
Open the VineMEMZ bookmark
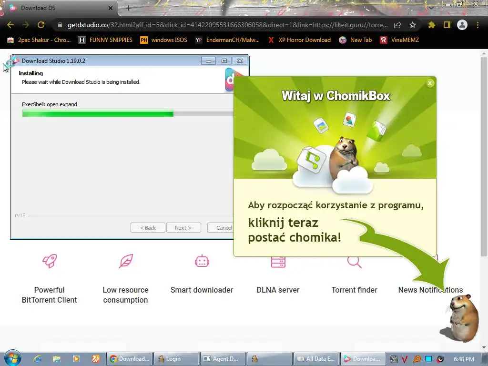click(x=400, y=40)
